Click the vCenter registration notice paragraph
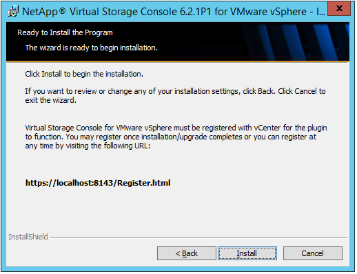Screen dimensions: 357x274 [x=176, y=137]
